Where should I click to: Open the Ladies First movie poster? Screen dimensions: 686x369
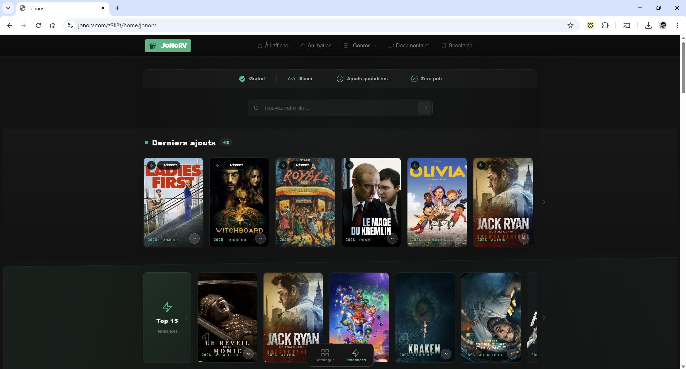(x=173, y=202)
